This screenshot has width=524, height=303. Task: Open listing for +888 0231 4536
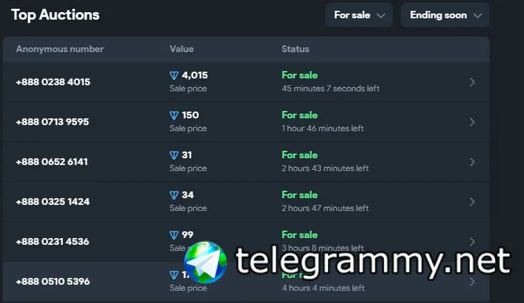[53, 242]
